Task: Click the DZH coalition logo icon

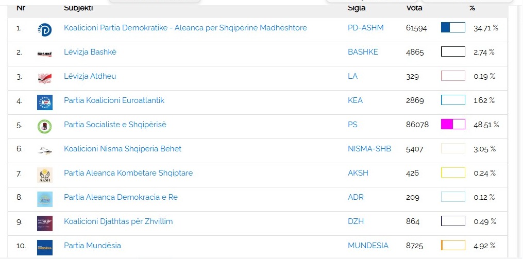Action: pos(45,223)
